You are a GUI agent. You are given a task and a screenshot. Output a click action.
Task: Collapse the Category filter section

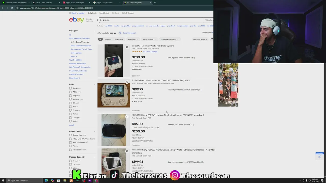tap(94, 31)
